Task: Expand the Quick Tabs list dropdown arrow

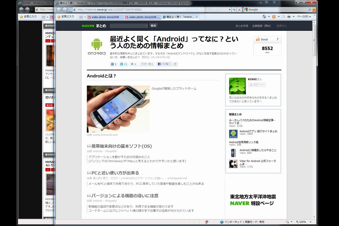Action: point(85,17)
